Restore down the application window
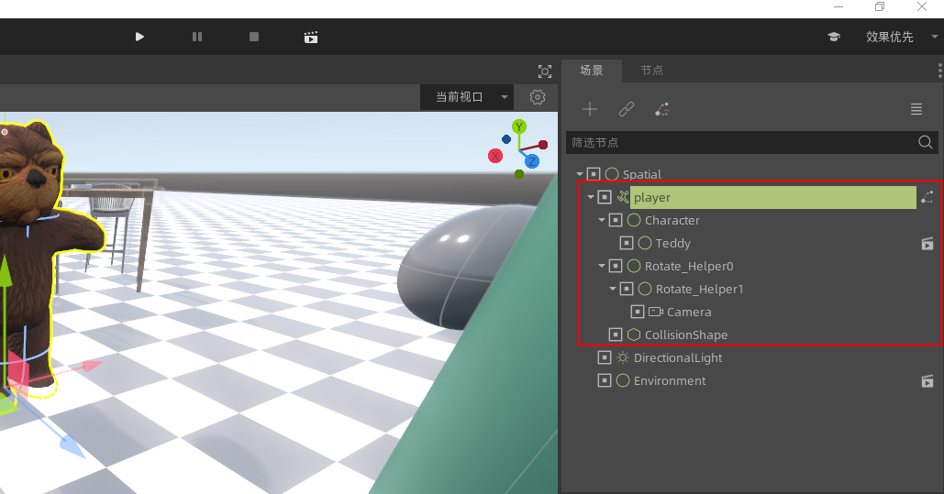 880,6
